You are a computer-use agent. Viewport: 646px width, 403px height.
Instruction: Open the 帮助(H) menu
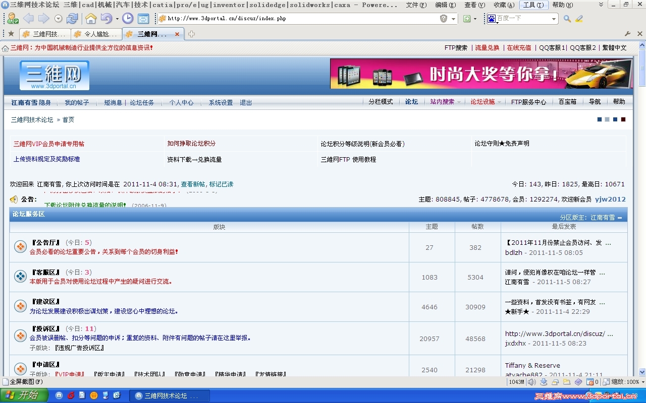coord(563,5)
